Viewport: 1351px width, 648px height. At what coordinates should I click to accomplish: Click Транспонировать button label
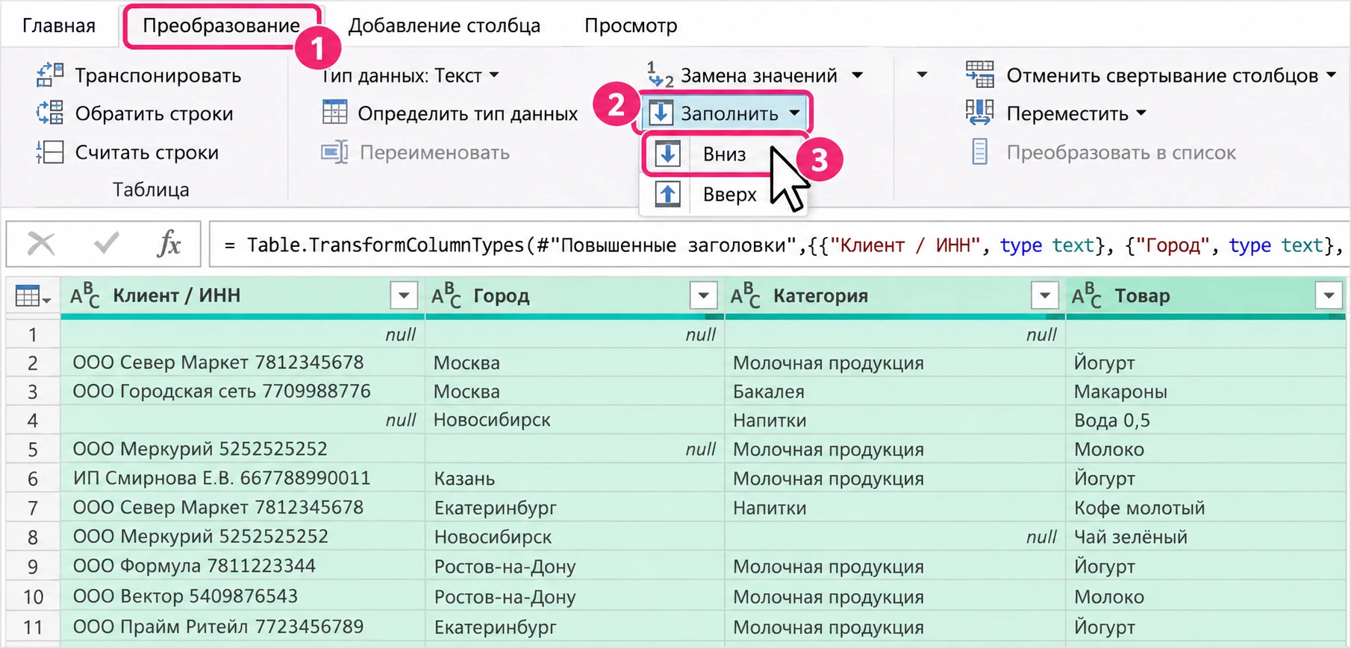(158, 75)
